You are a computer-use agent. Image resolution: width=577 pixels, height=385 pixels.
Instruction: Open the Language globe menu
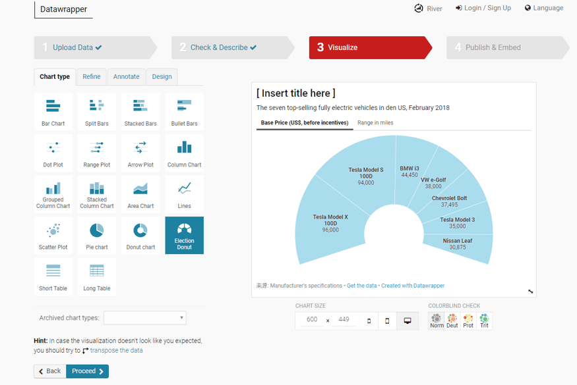coord(544,8)
